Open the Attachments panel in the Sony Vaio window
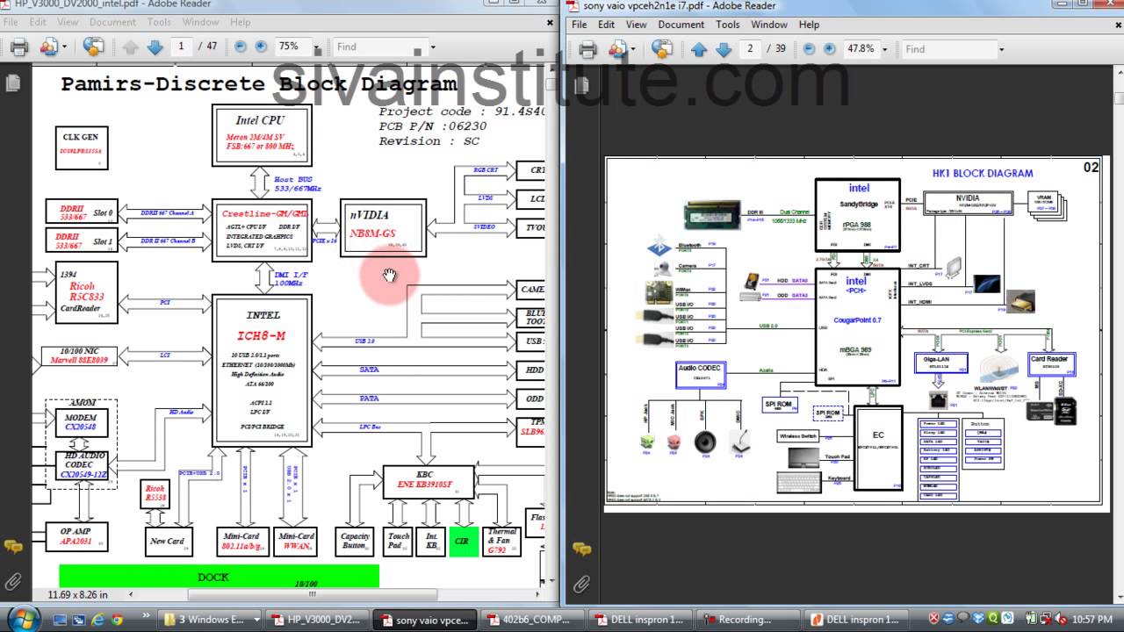The image size is (1124, 632). pyautogui.click(x=581, y=583)
